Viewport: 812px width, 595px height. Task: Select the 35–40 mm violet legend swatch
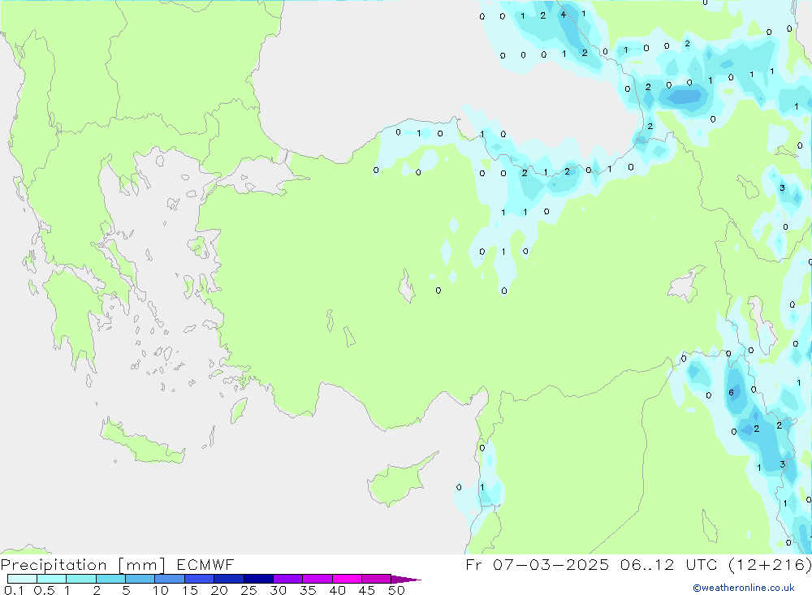pyautogui.click(x=317, y=579)
